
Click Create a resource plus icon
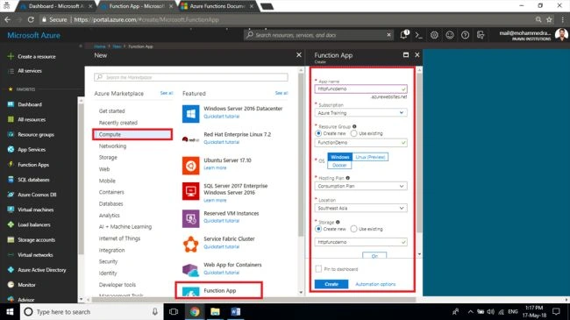tap(11, 56)
